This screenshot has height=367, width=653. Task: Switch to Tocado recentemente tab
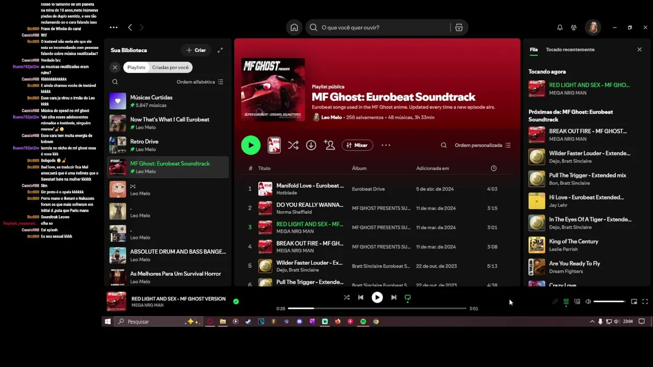tap(570, 49)
